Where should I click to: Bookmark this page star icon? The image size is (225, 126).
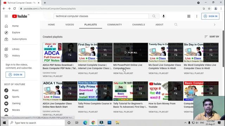pos(209,8)
